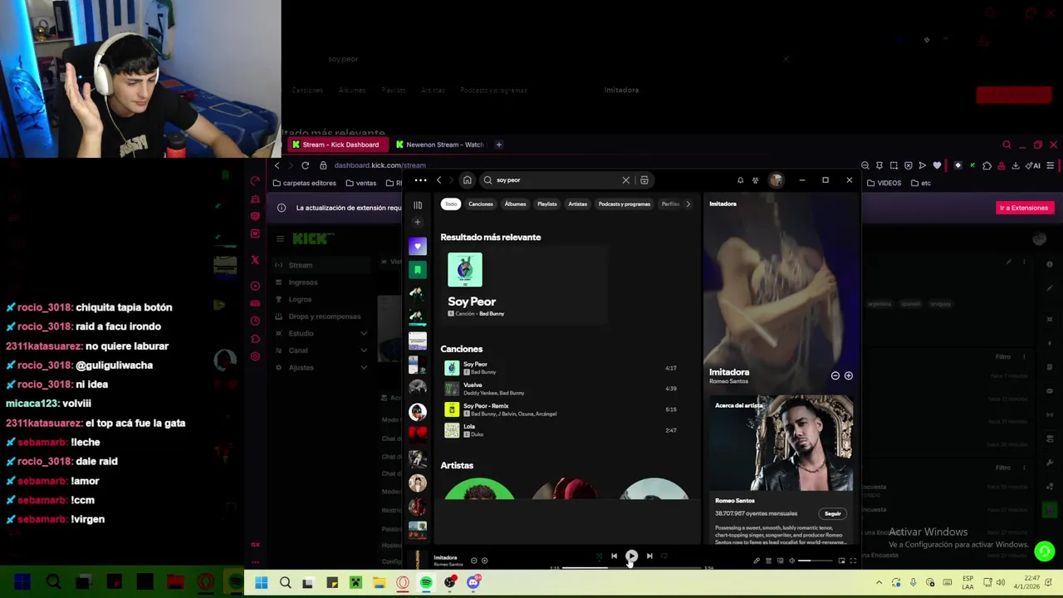Viewport: 1063px width, 598px height.
Task: Open the ventas bookmark folder
Action: (x=360, y=183)
